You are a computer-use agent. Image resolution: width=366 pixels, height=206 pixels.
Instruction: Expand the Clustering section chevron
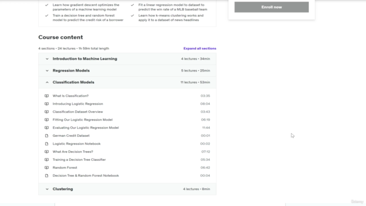[x=47, y=189]
